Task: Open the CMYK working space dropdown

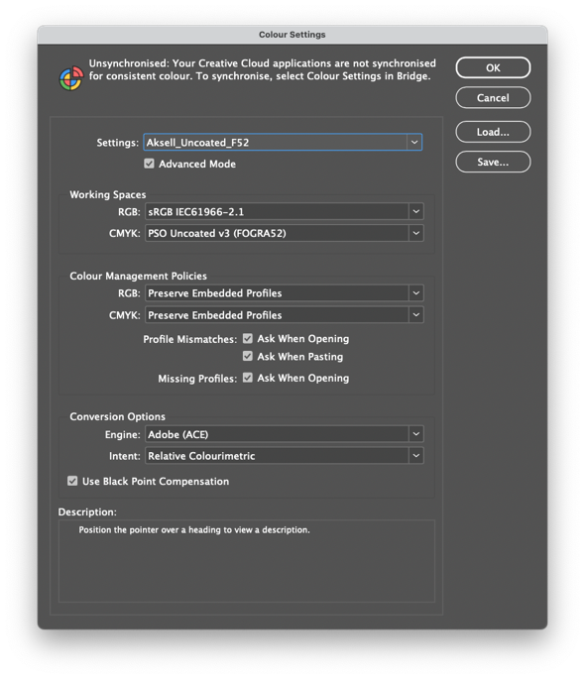Action: [416, 233]
